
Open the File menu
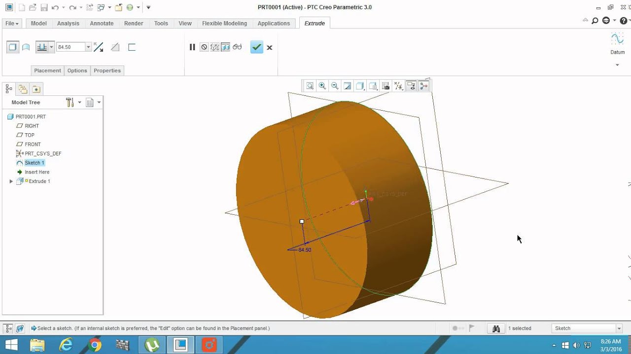pyautogui.click(x=12, y=23)
